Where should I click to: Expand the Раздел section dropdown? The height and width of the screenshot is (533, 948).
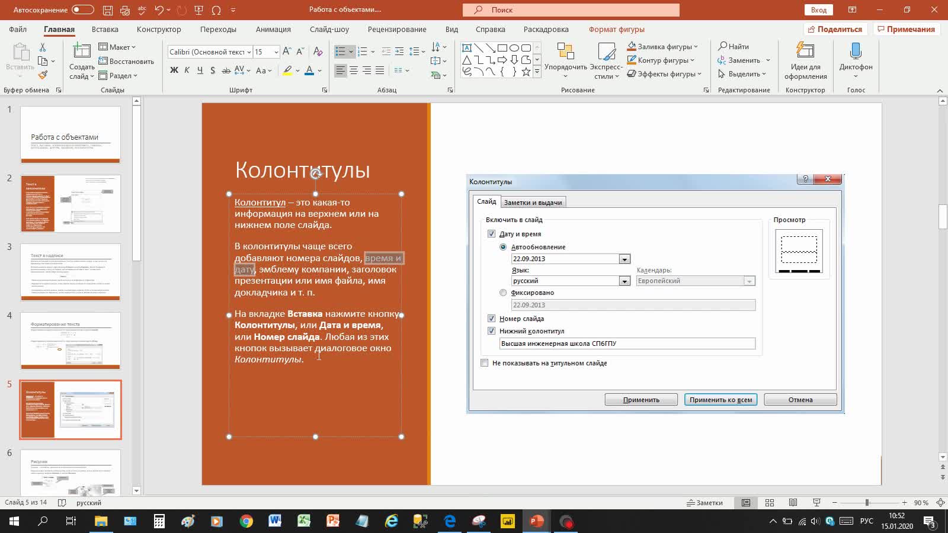point(118,75)
